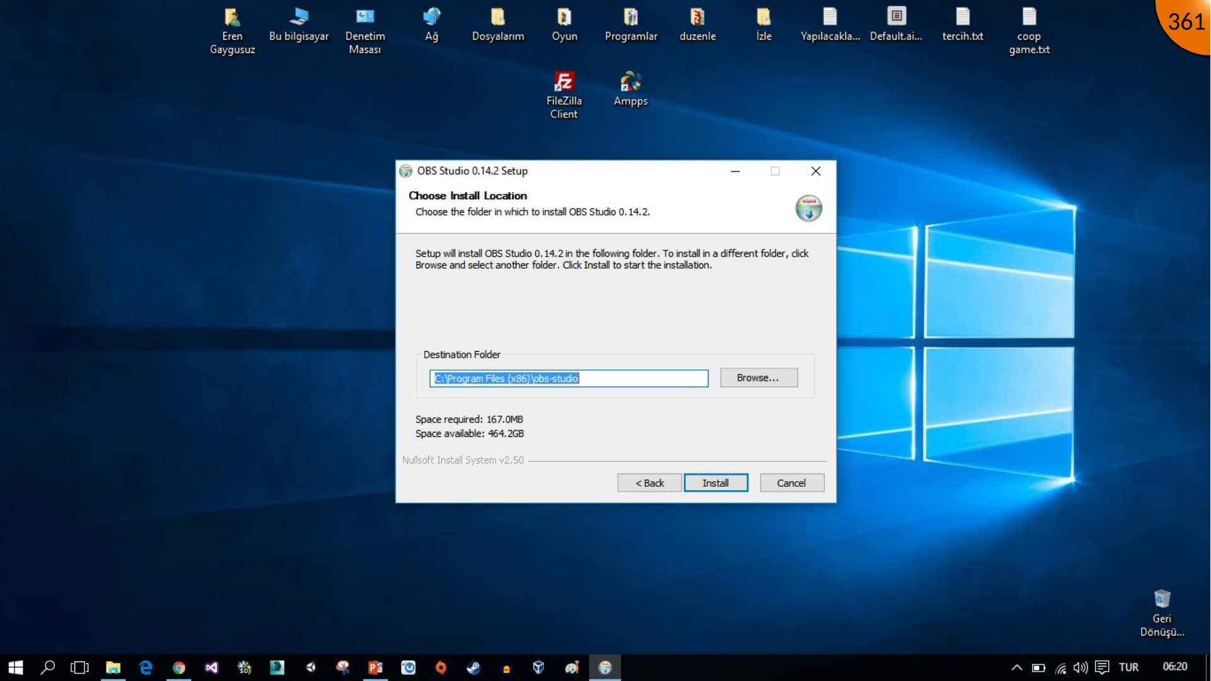Open Visual Studio from the taskbar
The width and height of the screenshot is (1211, 681).
pyautogui.click(x=211, y=667)
